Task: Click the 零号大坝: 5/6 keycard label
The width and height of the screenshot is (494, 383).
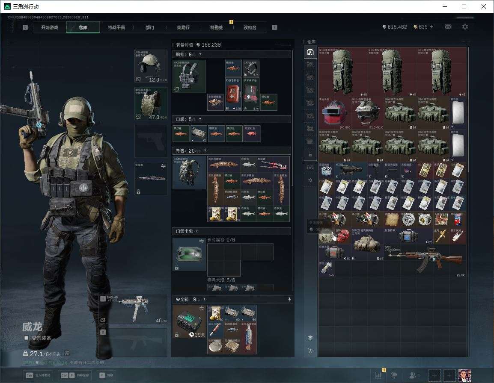Action: [221, 280]
